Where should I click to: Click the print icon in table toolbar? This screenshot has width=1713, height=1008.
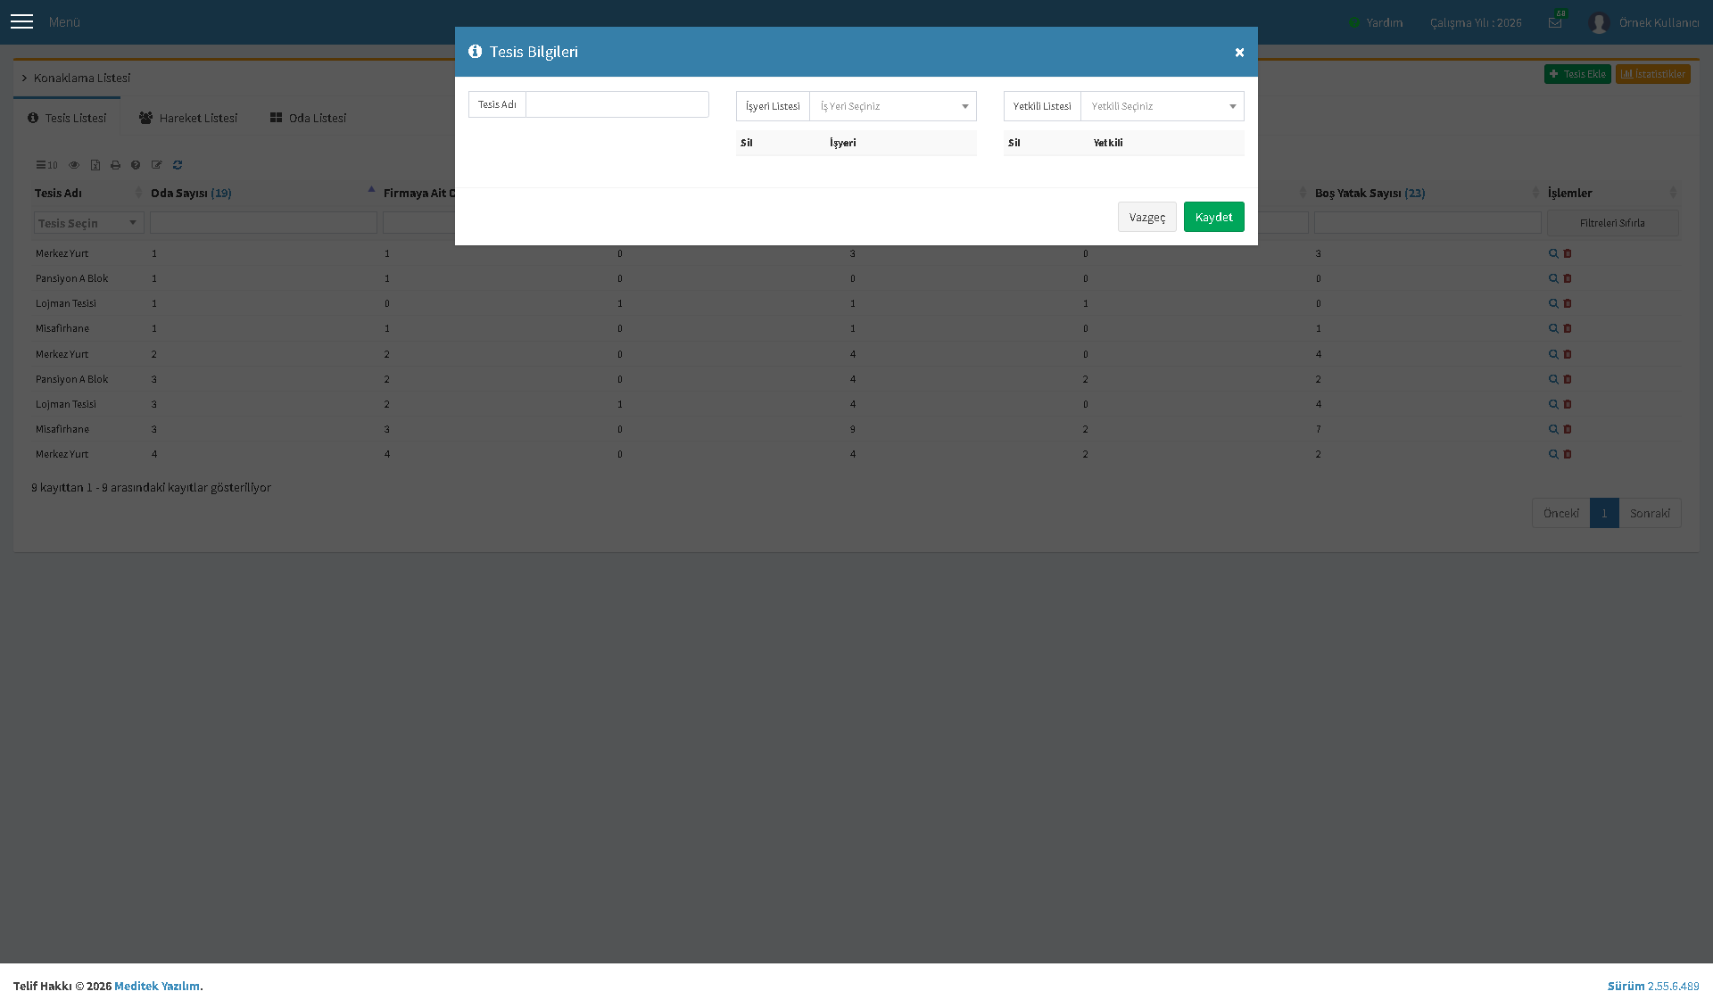click(x=115, y=165)
